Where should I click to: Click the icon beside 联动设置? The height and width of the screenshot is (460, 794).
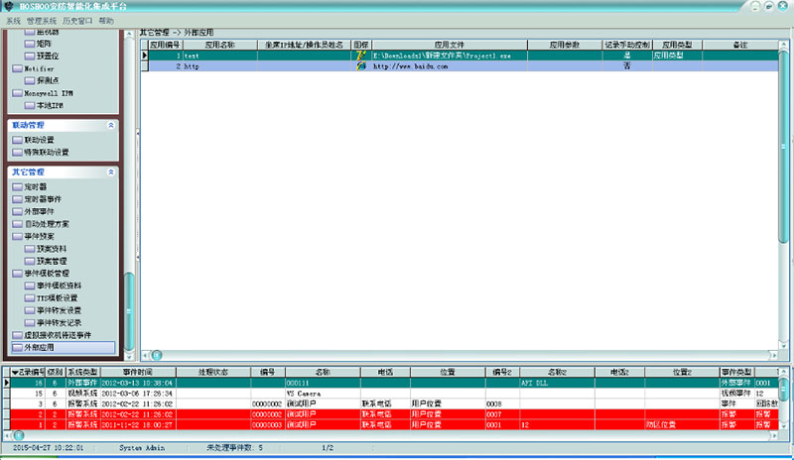[17, 141]
